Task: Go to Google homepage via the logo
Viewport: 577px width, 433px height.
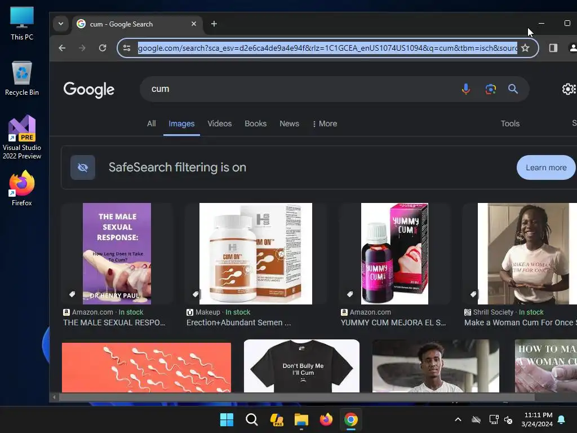Action: point(88,90)
